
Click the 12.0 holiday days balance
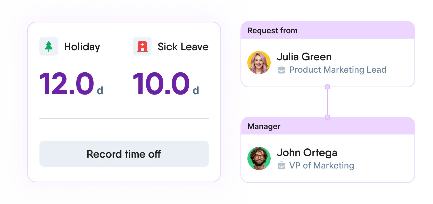67,84
